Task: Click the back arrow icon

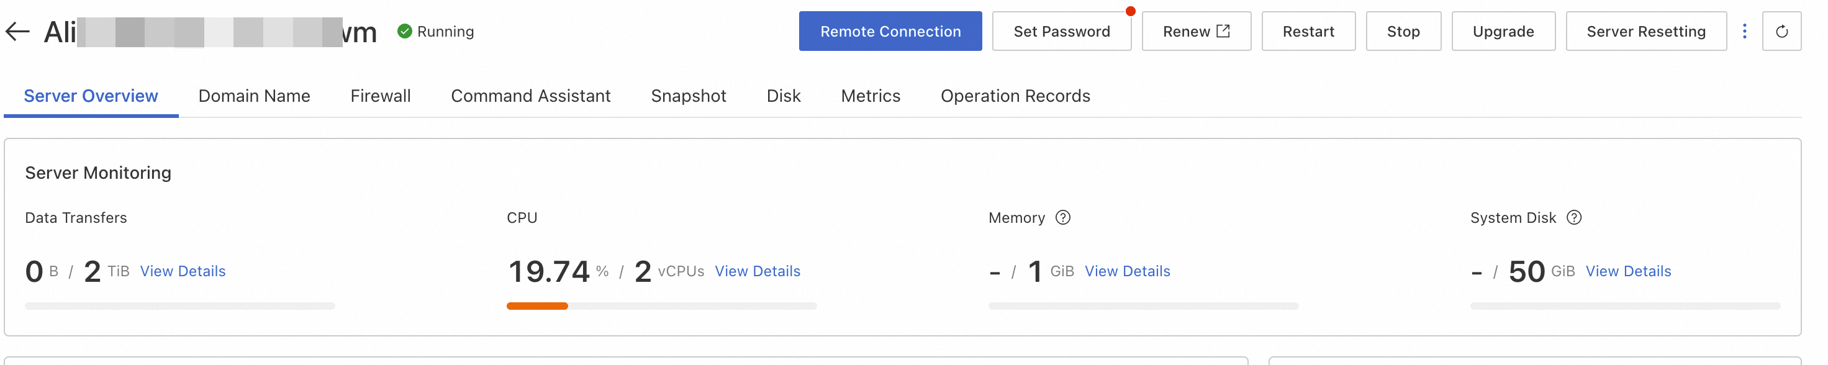Action: [x=17, y=31]
